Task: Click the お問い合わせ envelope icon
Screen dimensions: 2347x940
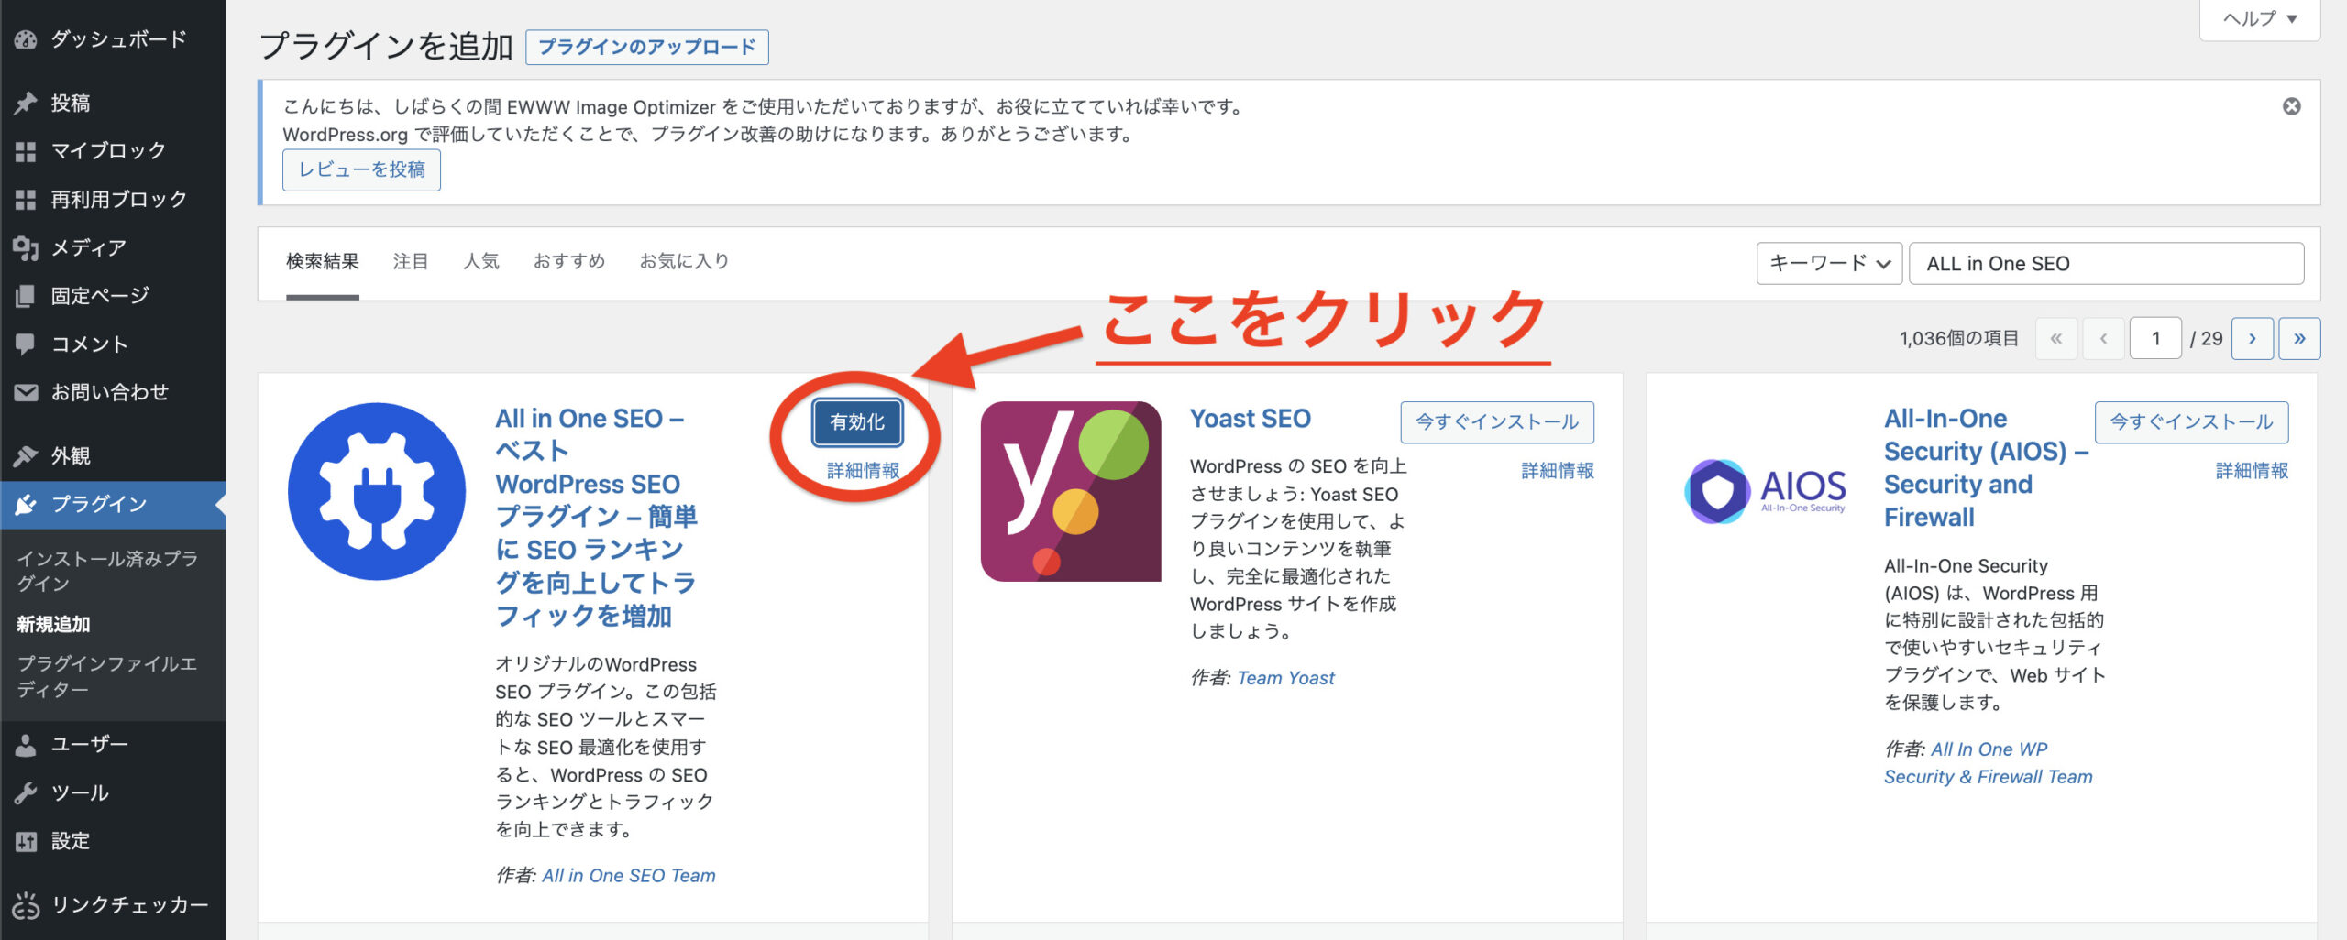Action: pos(26,393)
